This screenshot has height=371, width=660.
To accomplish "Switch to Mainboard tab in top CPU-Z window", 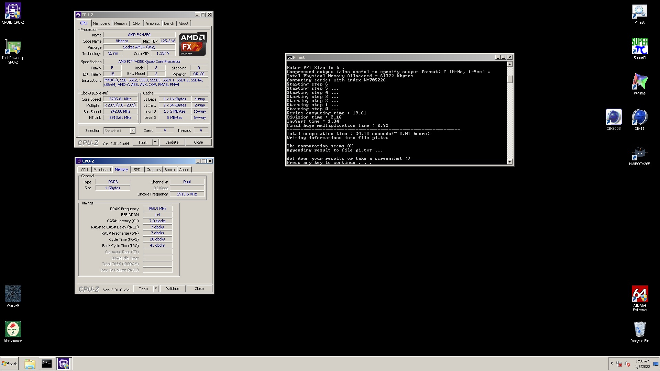I will pos(101,23).
